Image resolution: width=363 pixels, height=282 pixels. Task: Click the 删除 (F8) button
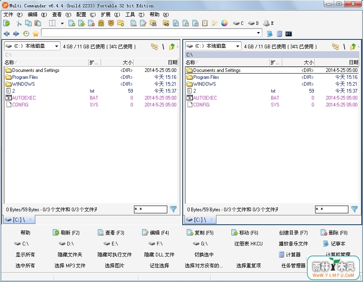coord(334,233)
